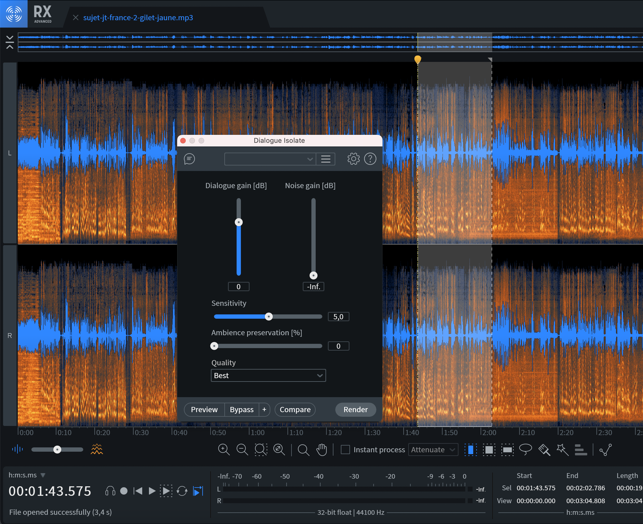Click the Sensitivity slider handle
This screenshot has width=643, height=524.
pos(269,317)
